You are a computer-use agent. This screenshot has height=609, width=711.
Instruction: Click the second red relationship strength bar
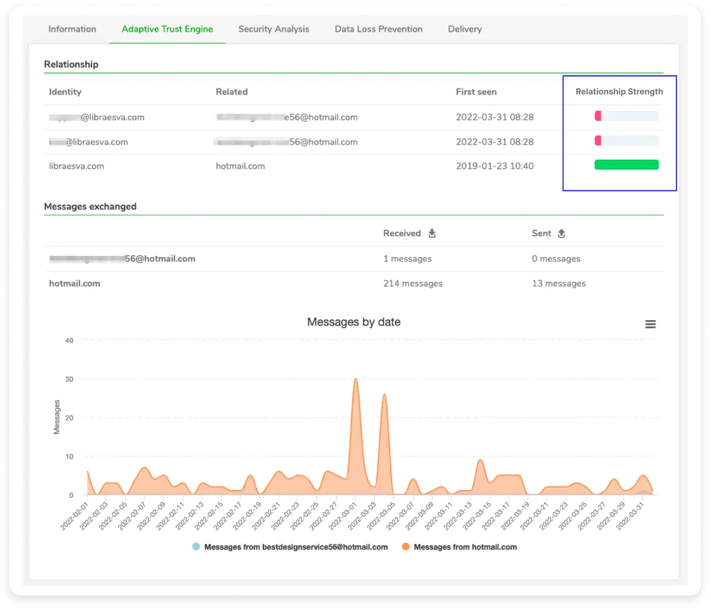(626, 141)
